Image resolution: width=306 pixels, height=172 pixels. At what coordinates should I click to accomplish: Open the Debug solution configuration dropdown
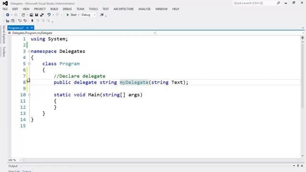coord(88,15)
